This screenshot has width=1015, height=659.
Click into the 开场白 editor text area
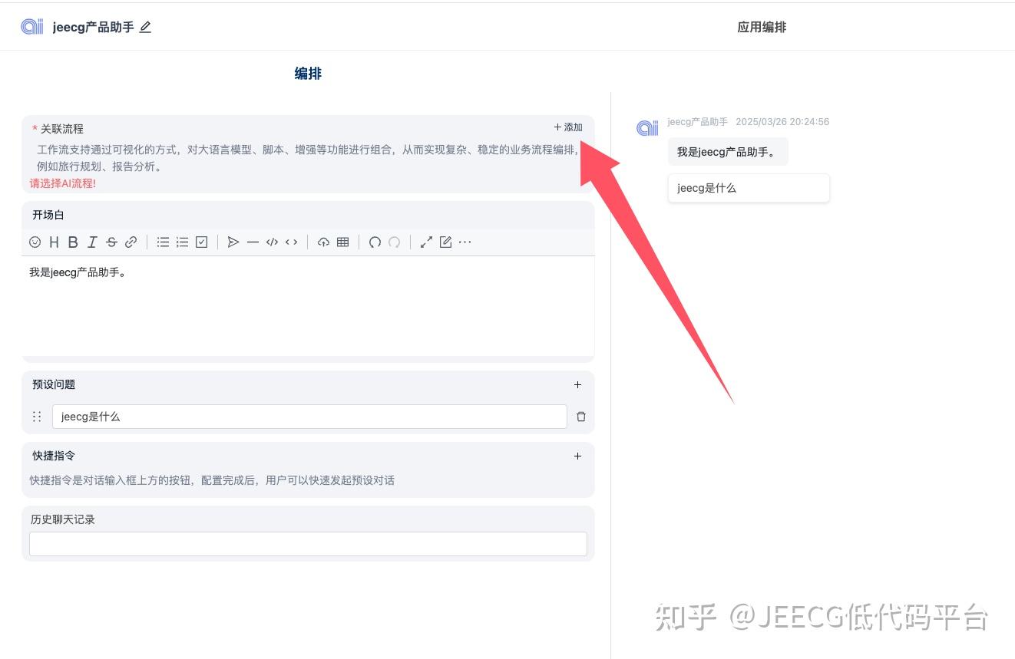(x=308, y=306)
